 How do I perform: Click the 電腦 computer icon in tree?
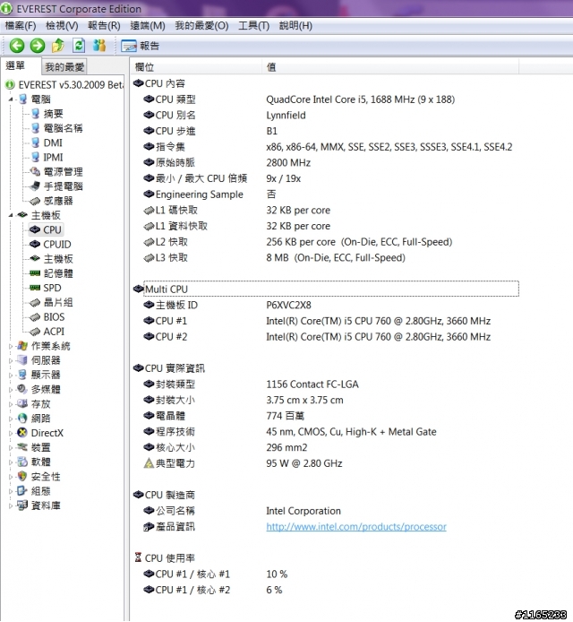click(23, 99)
